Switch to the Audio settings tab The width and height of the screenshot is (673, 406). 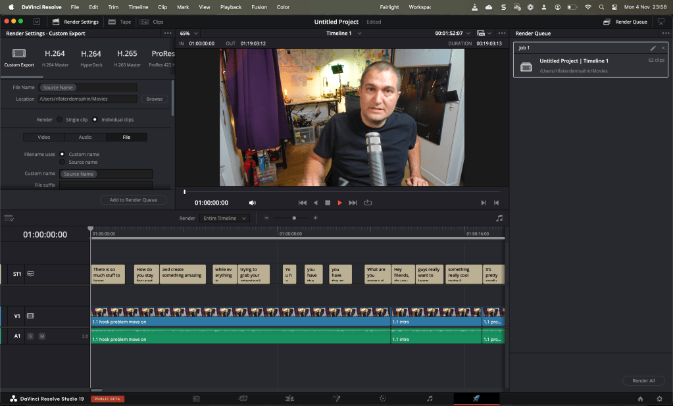85,138
